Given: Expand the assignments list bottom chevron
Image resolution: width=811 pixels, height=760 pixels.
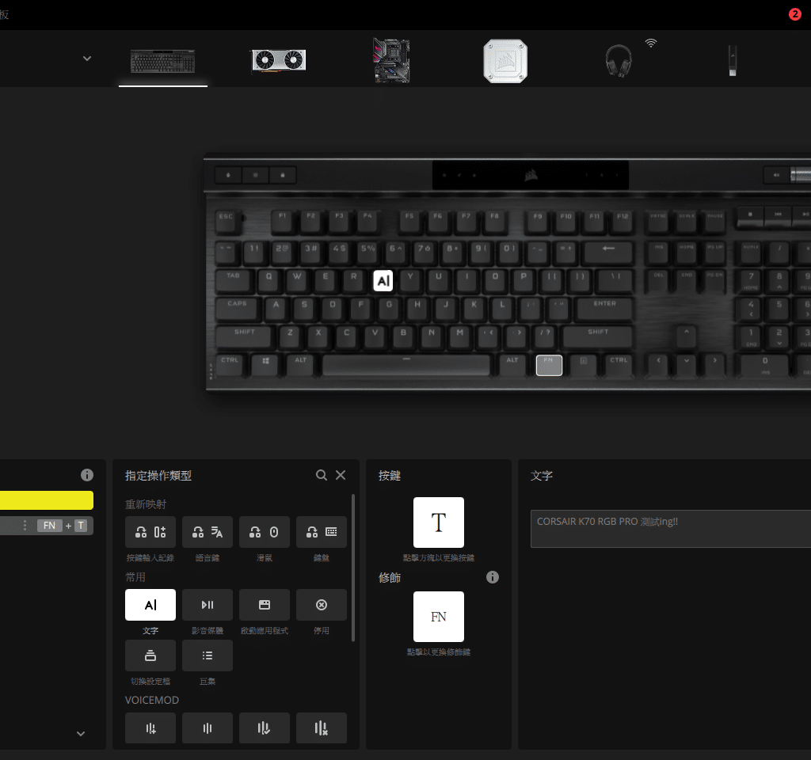Looking at the screenshot, I should pyautogui.click(x=81, y=733).
